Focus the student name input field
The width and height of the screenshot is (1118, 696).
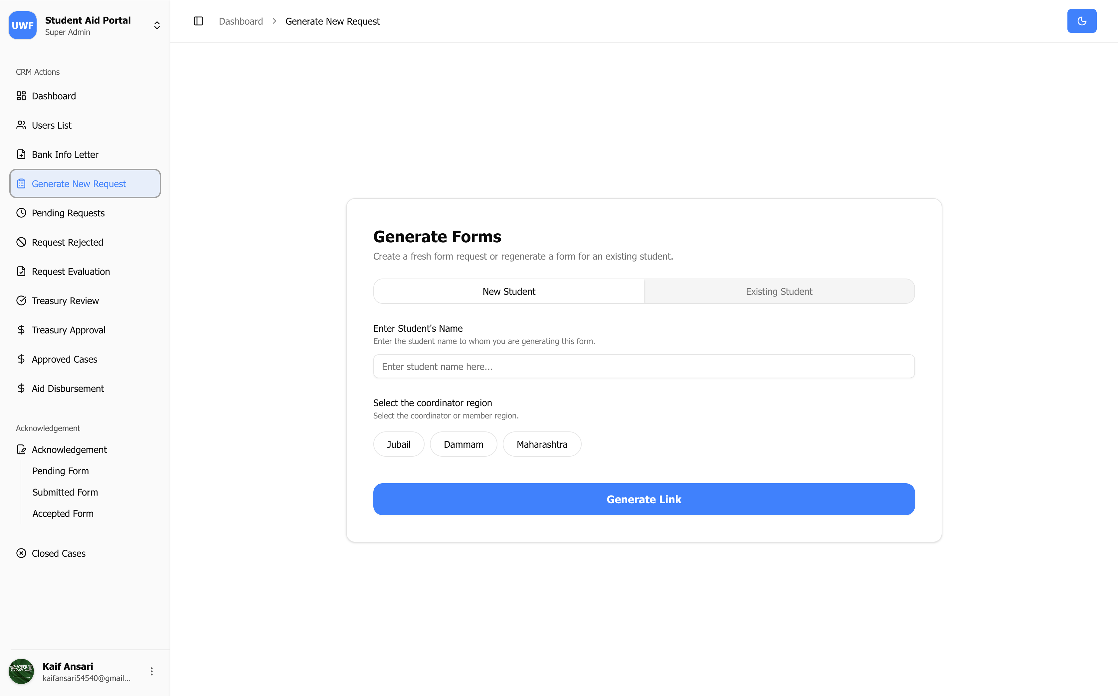click(x=644, y=366)
